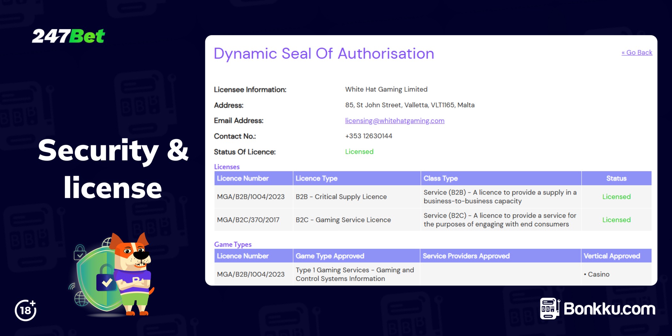Go back using the Go Back link
Screen dimensions: 672x336
[x=636, y=52]
